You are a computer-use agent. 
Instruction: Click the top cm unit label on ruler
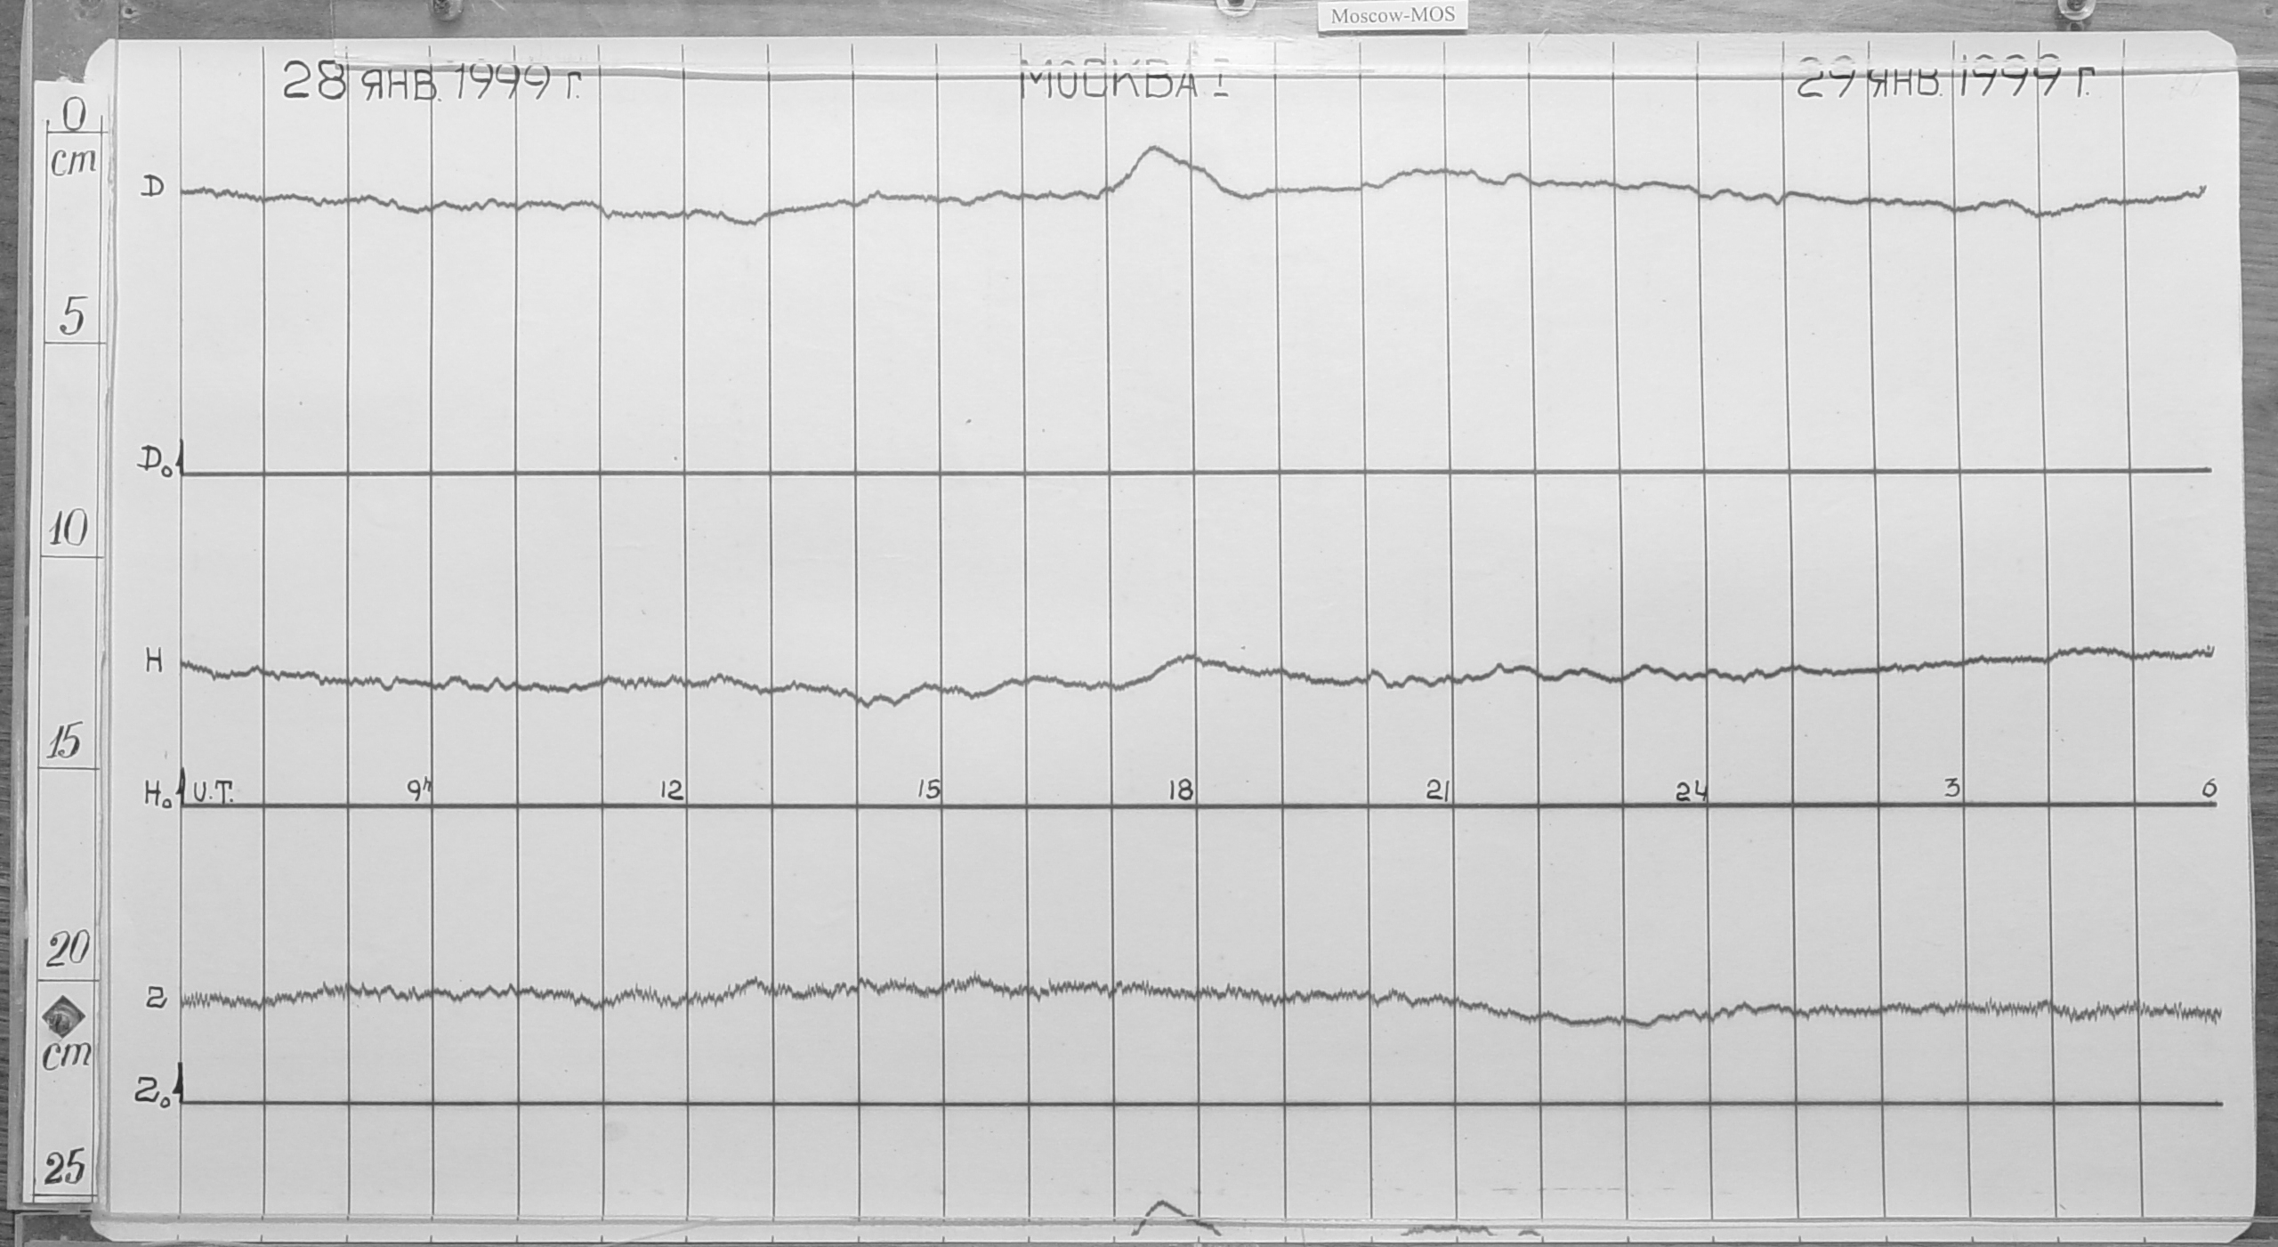(x=73, y=163)
